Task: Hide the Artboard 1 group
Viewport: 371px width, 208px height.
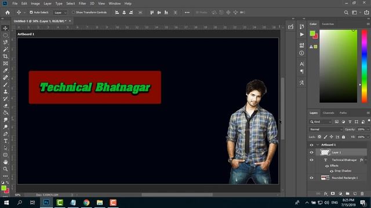Action: click(311, 145)
